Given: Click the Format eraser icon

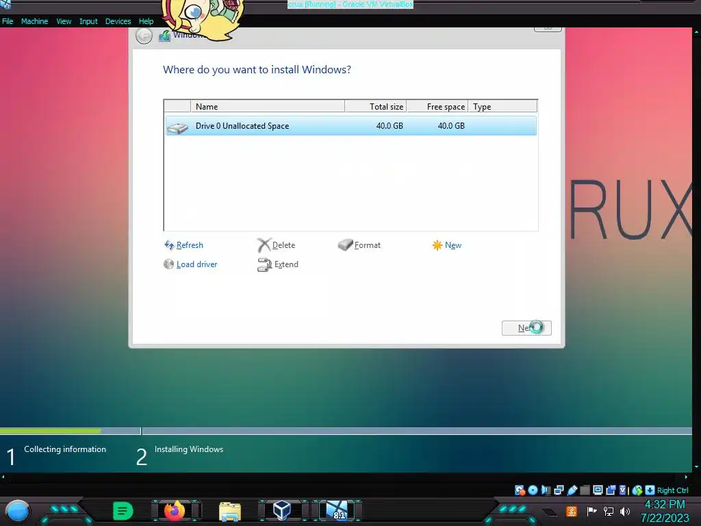Looking at the screenshot, I should pos(345,245).
